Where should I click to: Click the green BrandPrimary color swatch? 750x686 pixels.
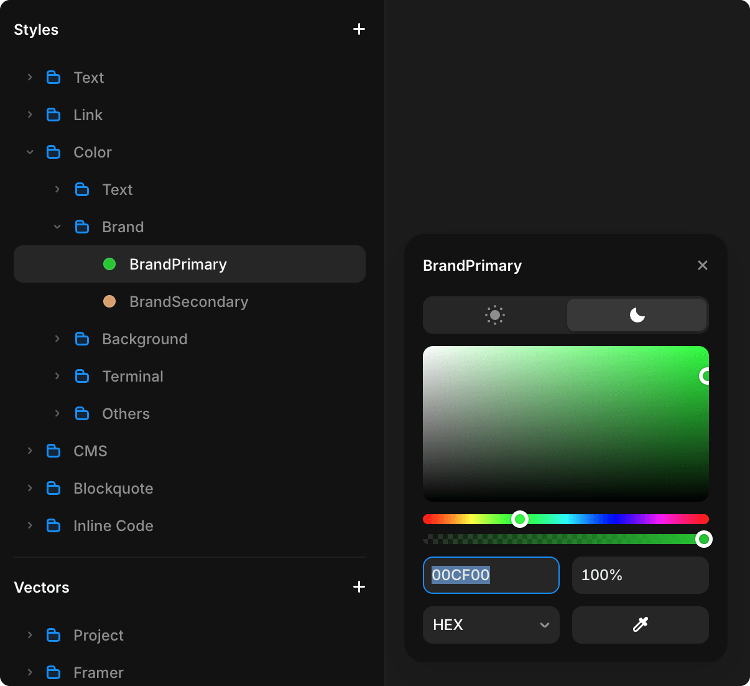[x=109, y=264]
